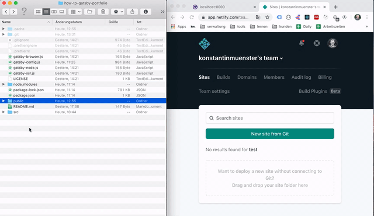Open konstantinmuenster's team switcher dropdown

click(x=241, y=58)
